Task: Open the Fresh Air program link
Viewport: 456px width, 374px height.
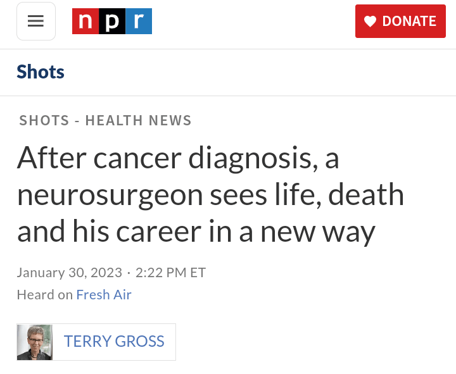Action: 104,294
